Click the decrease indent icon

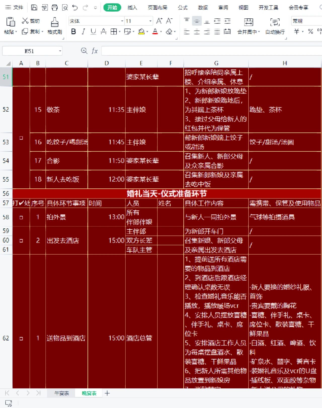coord(217,21)
